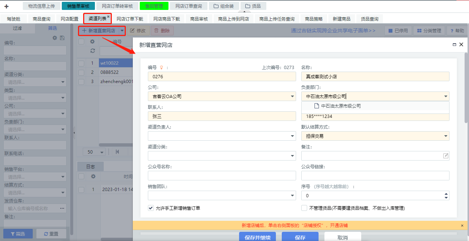Tick the checkbox for row wt10022
This screenshot has width=469, height=241.
[x=81, y=63]
